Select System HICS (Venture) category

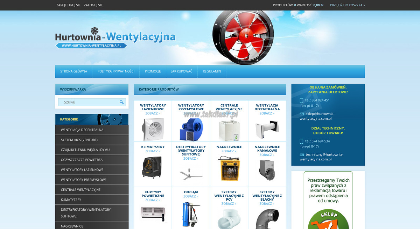coord(92,140)
